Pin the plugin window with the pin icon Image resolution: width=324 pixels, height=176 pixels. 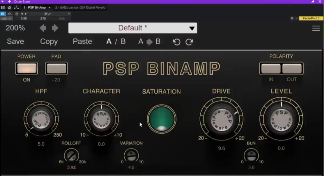(313, 2)
